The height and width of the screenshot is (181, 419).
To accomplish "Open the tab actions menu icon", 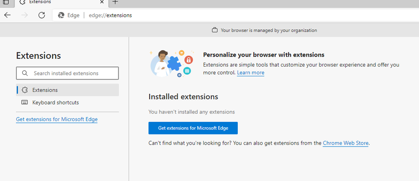I will tap(6, 2).
